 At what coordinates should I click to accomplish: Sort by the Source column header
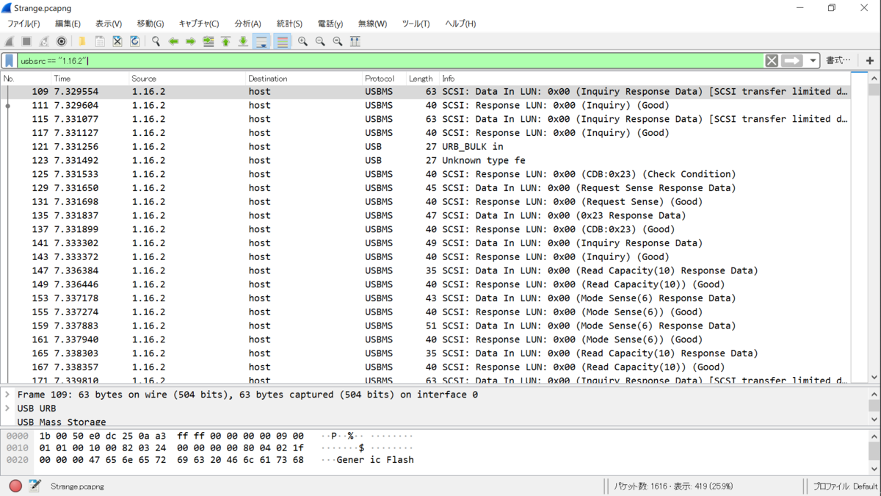click(187, 79)
